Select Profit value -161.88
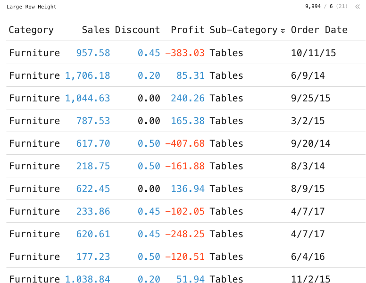 [x=185, y=166]
